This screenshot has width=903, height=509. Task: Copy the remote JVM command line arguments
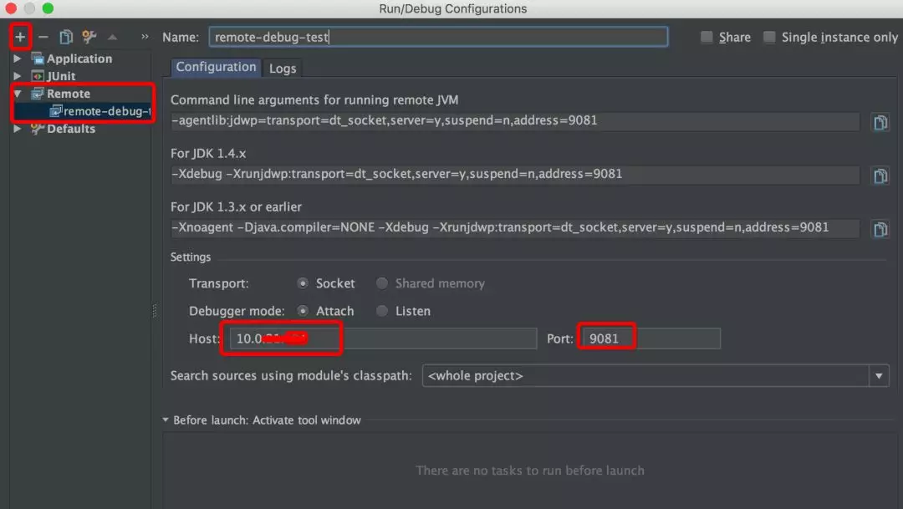(880, 121)
